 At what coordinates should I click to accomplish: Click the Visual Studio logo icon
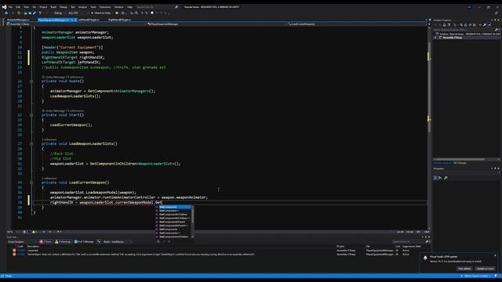pos(4,7)
